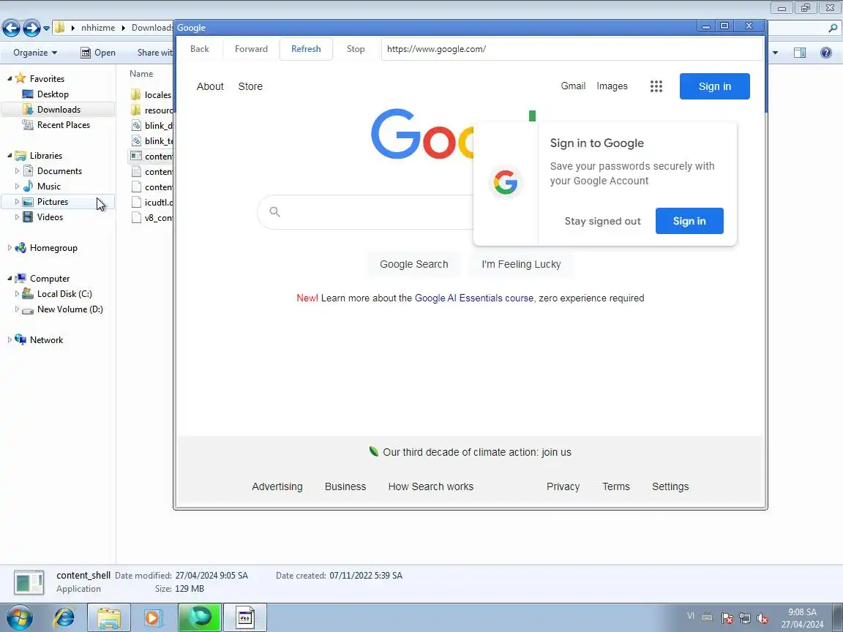
Task: Expand the Documents library node
Action: click(x=17, y=171)
